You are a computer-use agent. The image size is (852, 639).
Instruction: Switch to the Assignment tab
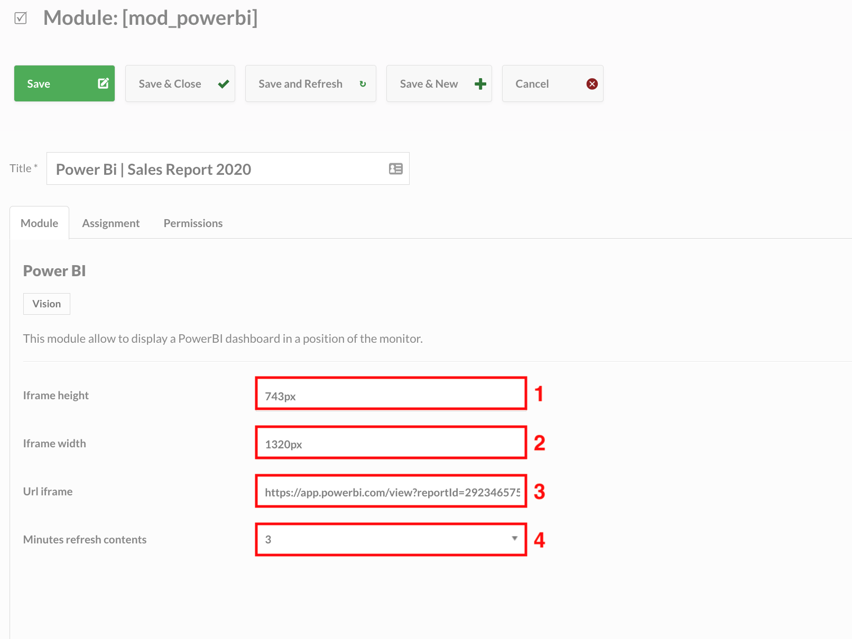(110, 223)
